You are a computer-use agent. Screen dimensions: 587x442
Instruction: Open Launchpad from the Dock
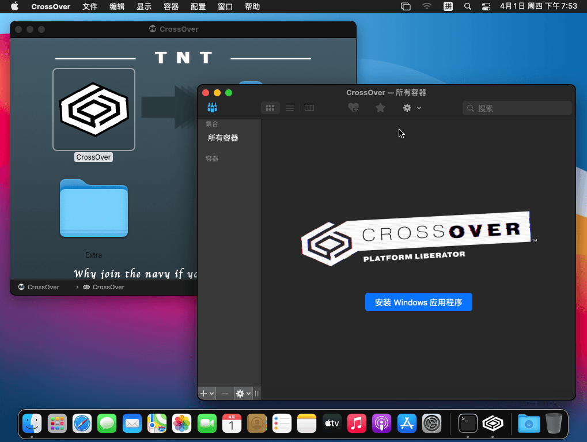pos(57,424)
